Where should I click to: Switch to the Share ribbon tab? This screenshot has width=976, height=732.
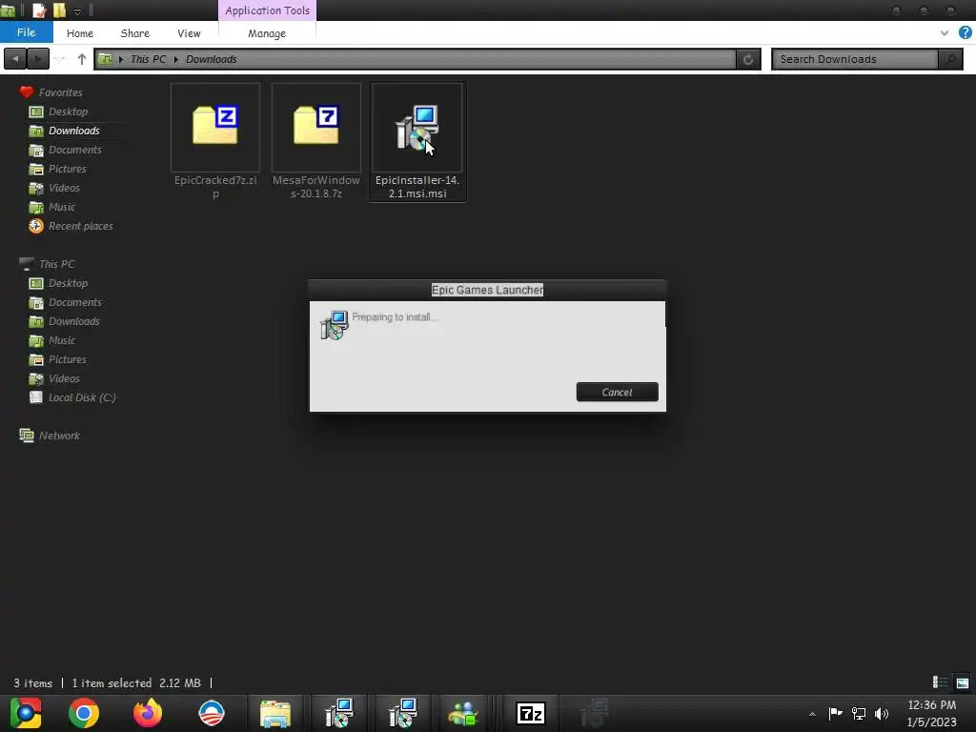135,33
